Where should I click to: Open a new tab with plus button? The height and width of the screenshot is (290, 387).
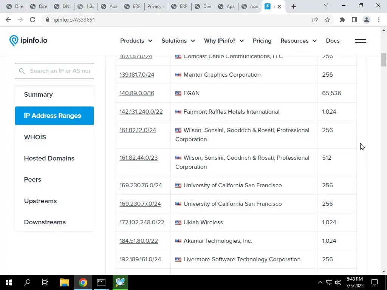coord(293,6)
